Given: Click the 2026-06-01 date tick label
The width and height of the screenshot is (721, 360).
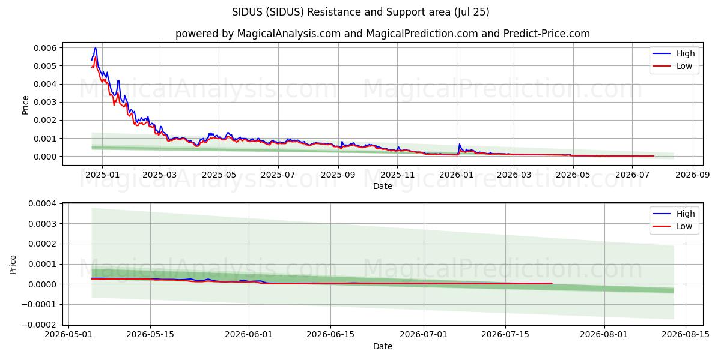Looking at the screenshot, I should pos(249,334).
